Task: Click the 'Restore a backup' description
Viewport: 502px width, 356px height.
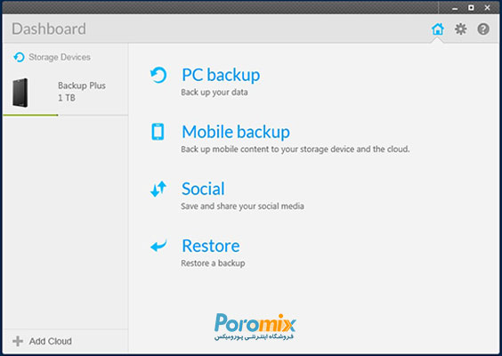Action: tap(213, 263)
